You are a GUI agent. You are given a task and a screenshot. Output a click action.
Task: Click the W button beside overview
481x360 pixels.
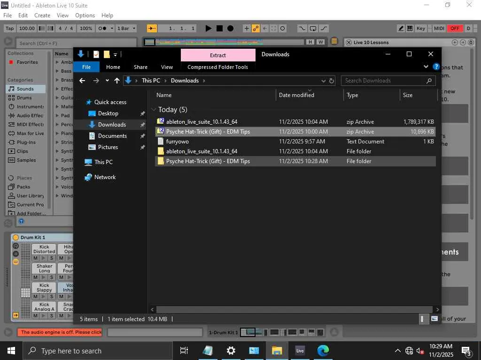pos(320,42)
